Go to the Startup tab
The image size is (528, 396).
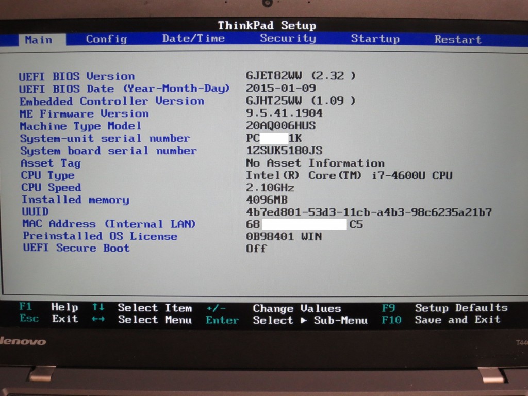375,39
